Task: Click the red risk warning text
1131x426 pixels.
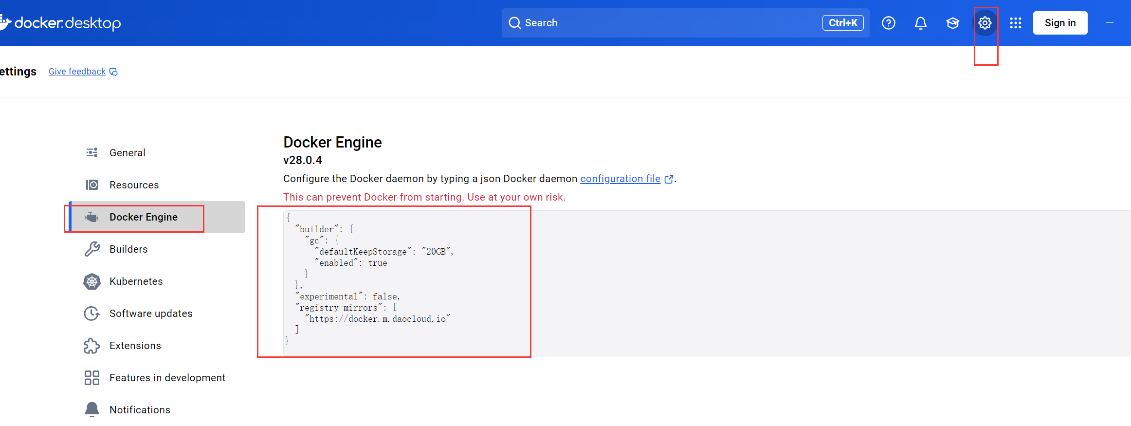Action: (x=424, y=197)
